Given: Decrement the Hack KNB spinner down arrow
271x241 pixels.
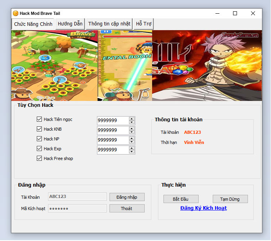Looking at the screenshot, I should (132, 132).
